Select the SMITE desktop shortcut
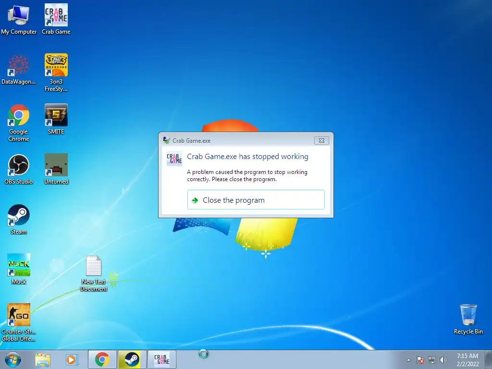Image resolution: width=492 pixels, height=369 pixels. (x=56, y=119)
